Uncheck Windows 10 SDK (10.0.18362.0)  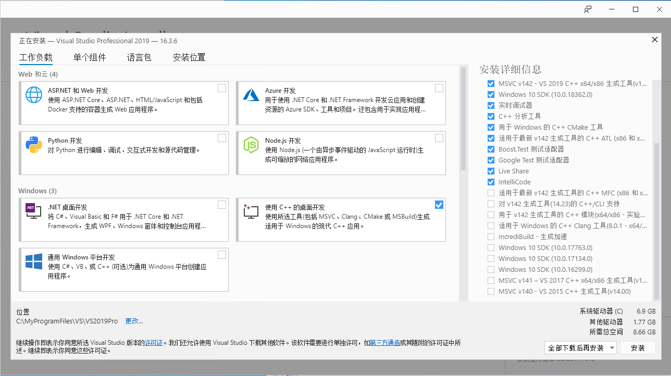[x=491, y=94]
